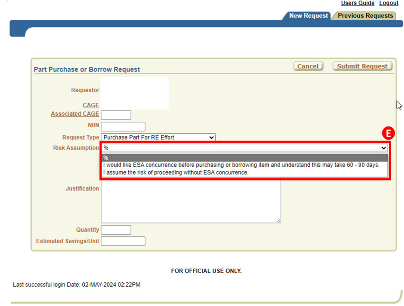Select the highlighted % option in list
404x306 pixels.
tap(244, 158)
